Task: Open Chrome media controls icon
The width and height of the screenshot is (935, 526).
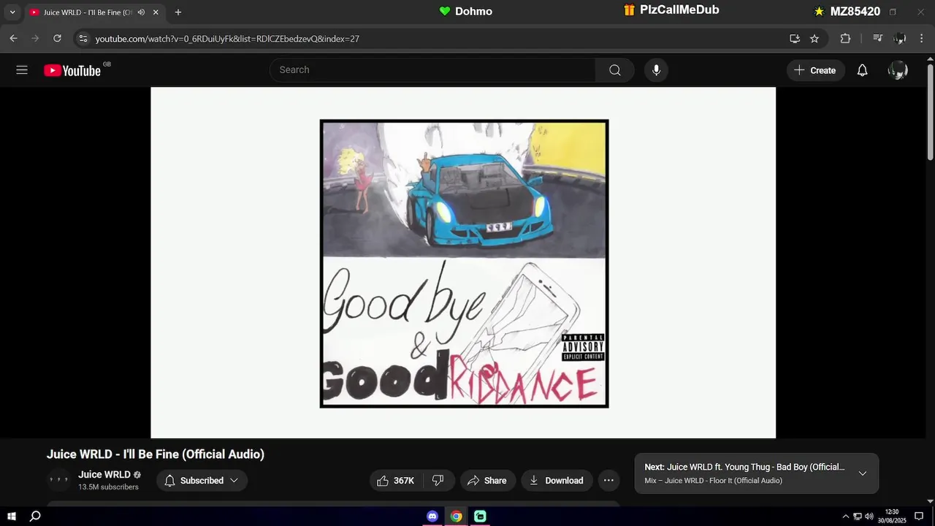Action: coord(878,39)
